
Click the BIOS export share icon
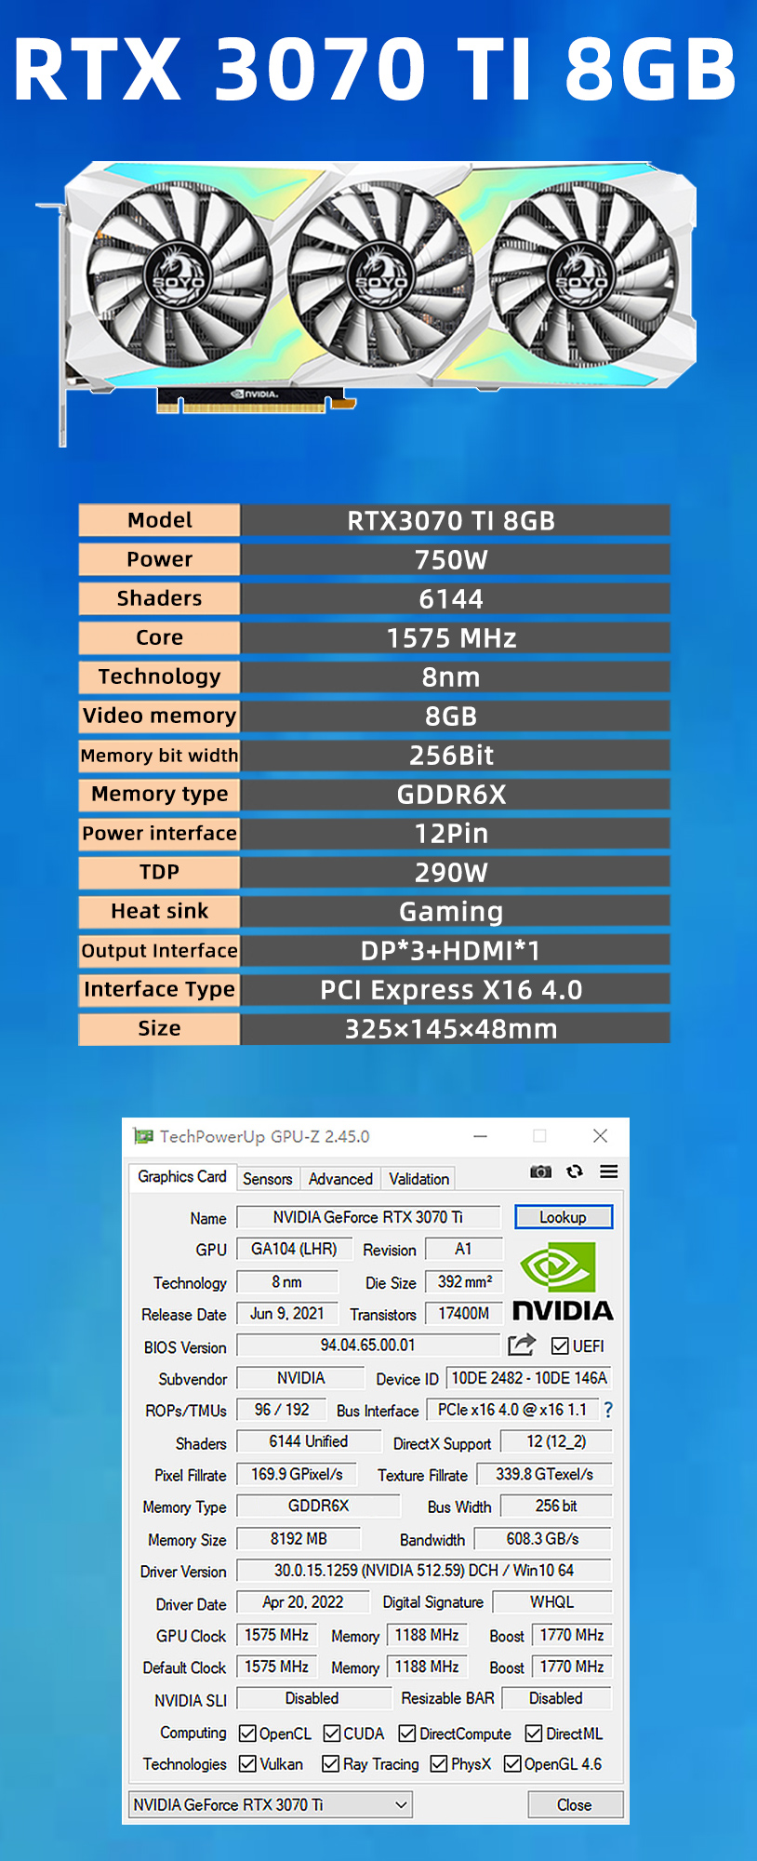point(522,1345)
